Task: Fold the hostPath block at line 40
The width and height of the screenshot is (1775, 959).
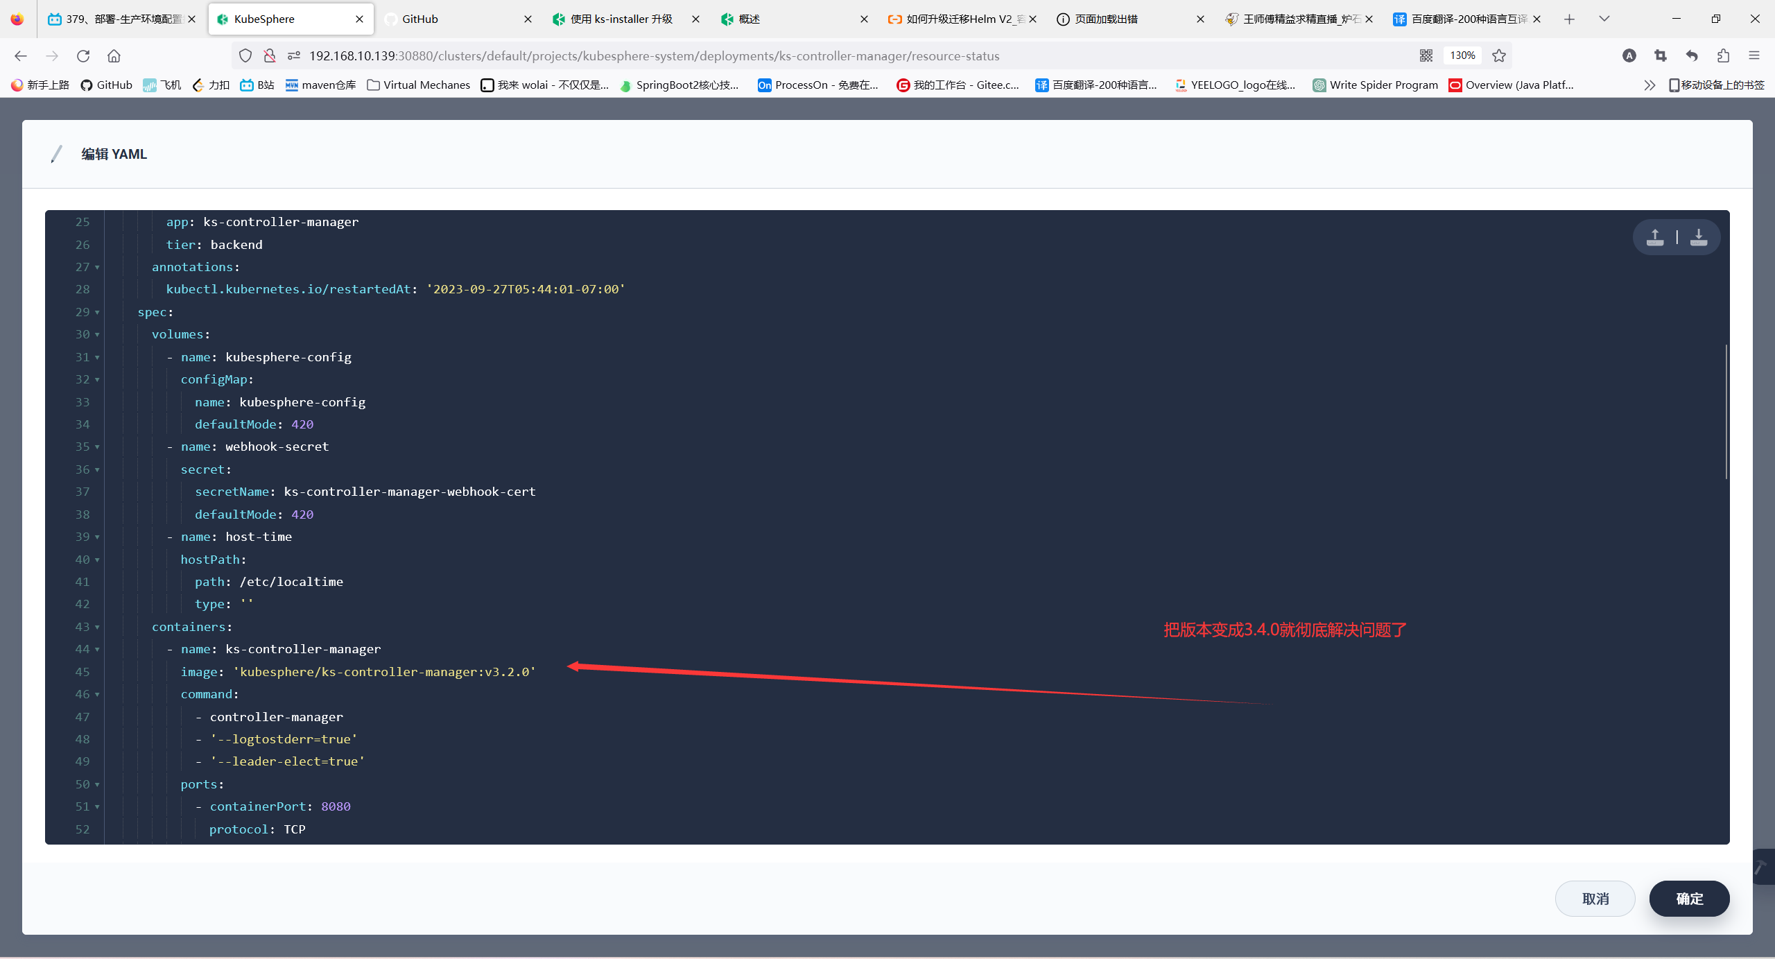Action: click(x=97, y=560)
